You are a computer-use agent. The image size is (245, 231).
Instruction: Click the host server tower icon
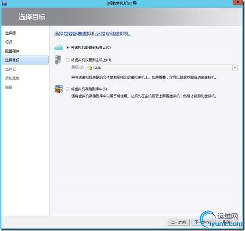(58, 60)
